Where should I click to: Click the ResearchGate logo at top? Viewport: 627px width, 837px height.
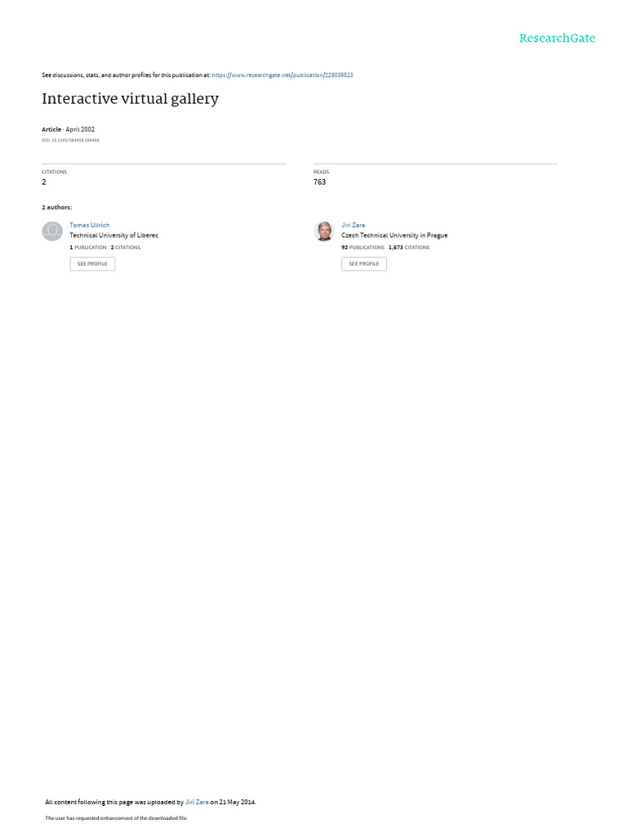(x=557, y=38)
